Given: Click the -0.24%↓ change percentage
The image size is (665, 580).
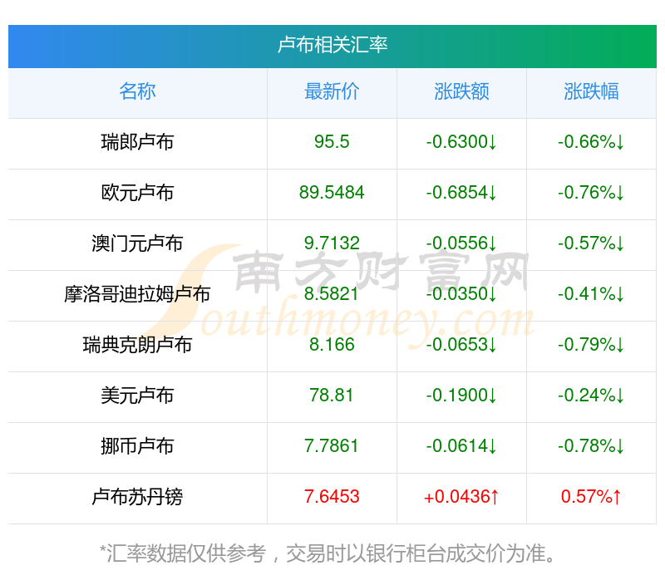Looking at the screenshot, I should point(591,396).
